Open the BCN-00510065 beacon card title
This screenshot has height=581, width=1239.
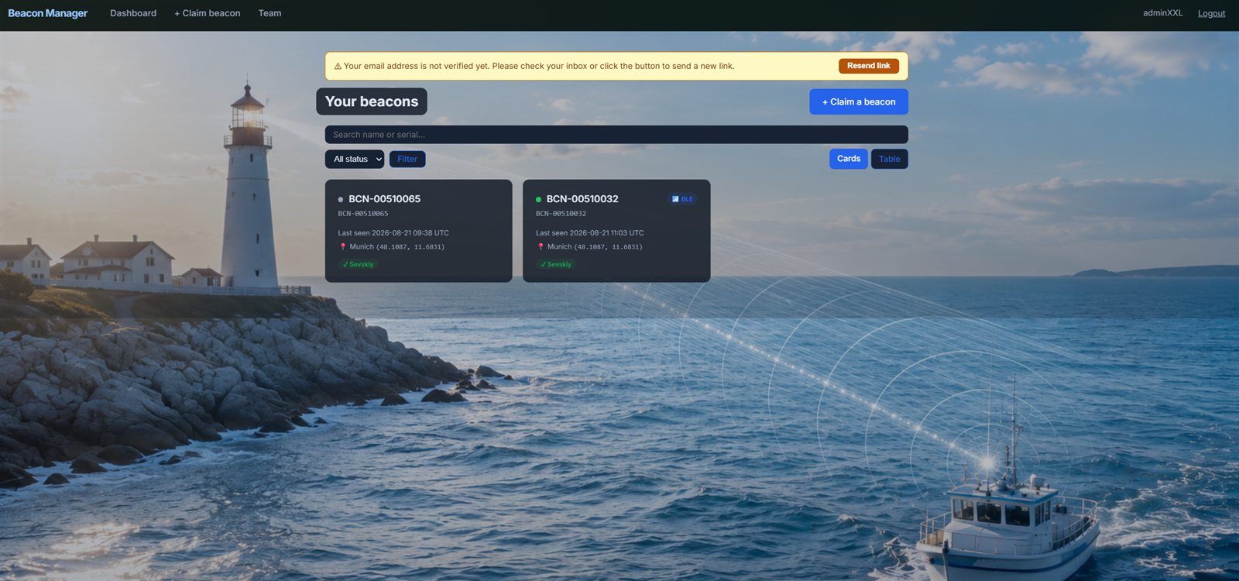point(384,199)
